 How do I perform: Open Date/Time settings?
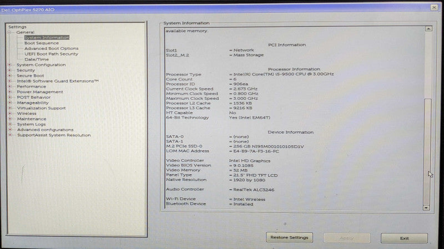[37, 59]
